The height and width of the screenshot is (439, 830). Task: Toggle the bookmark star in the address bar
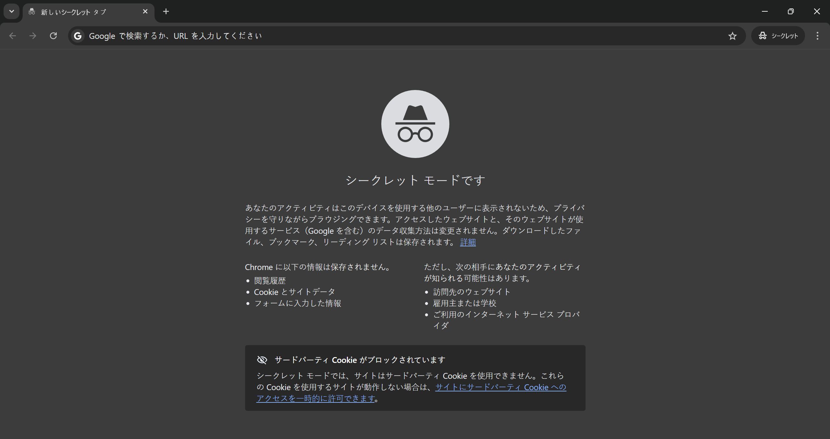732,36
